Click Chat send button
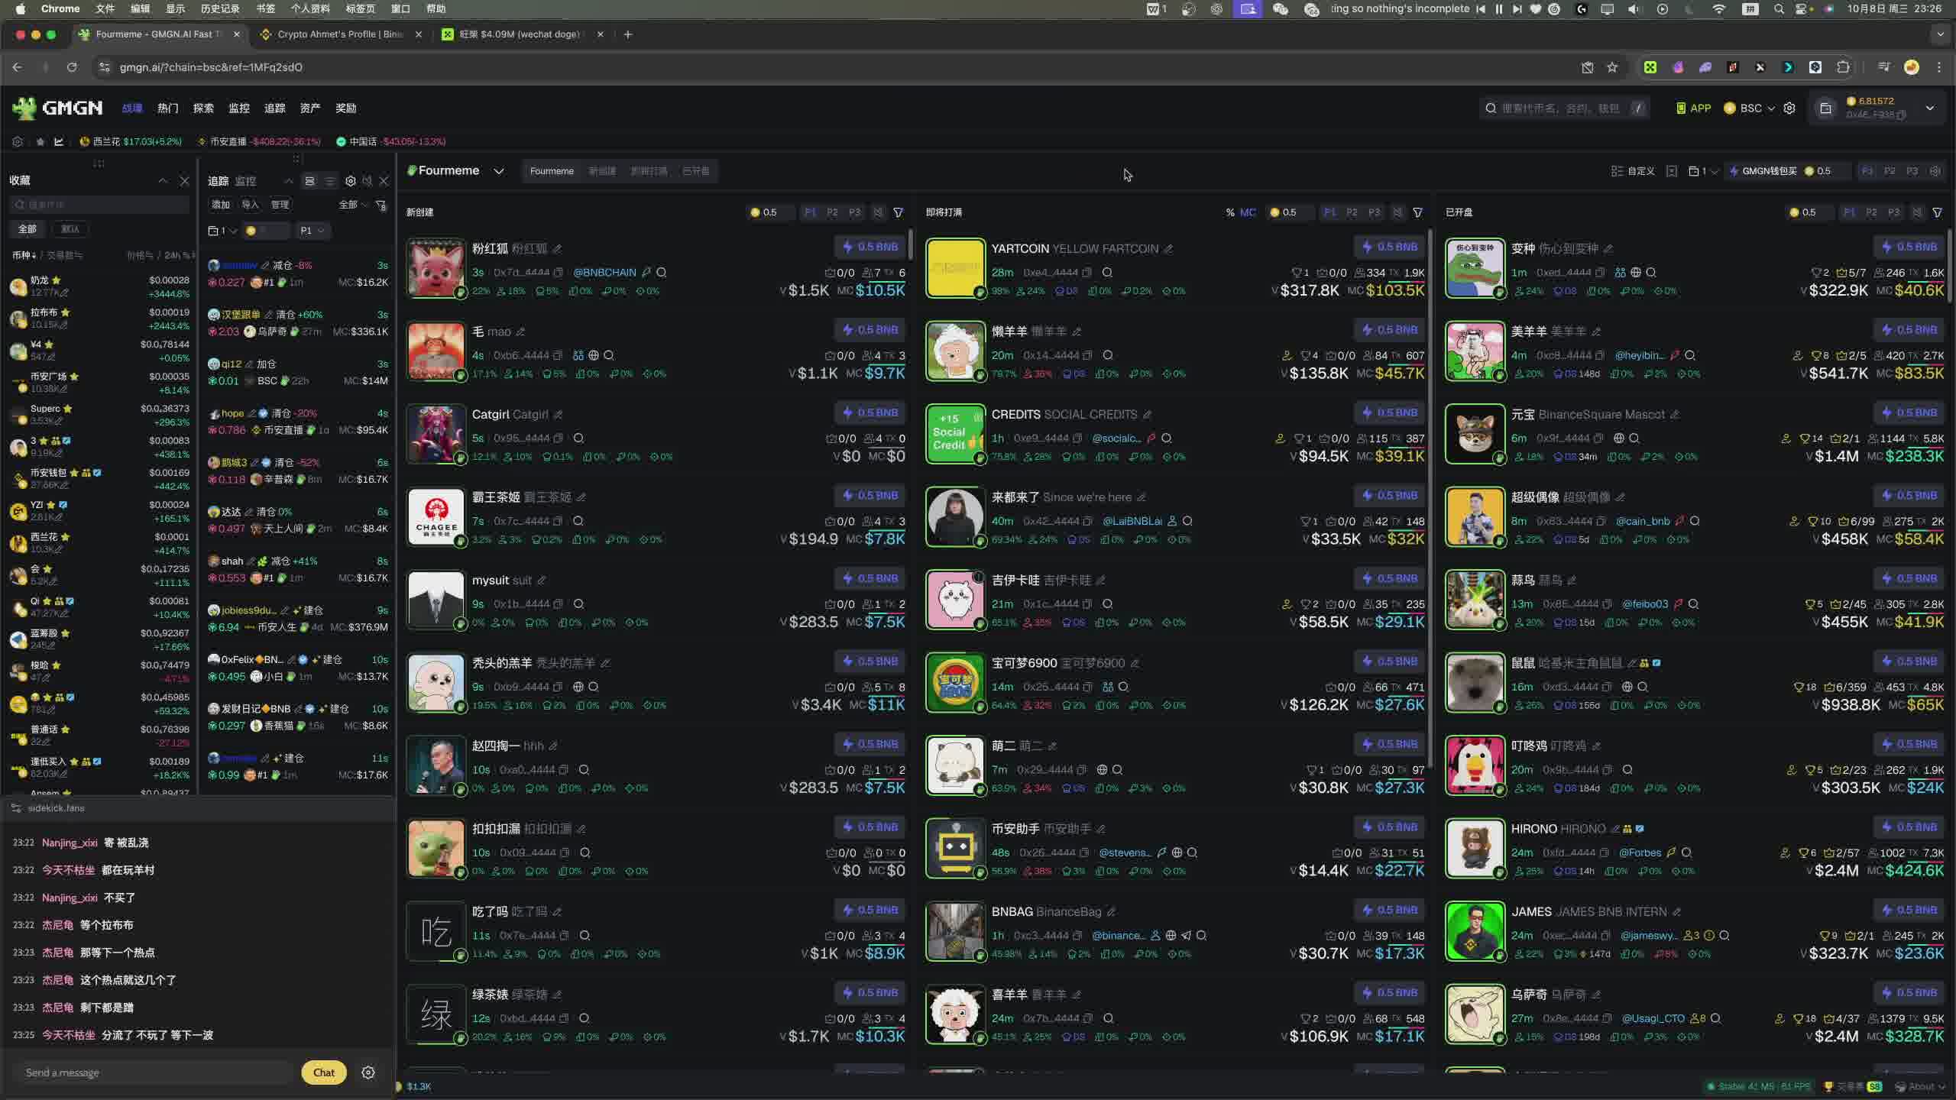 323,1072
